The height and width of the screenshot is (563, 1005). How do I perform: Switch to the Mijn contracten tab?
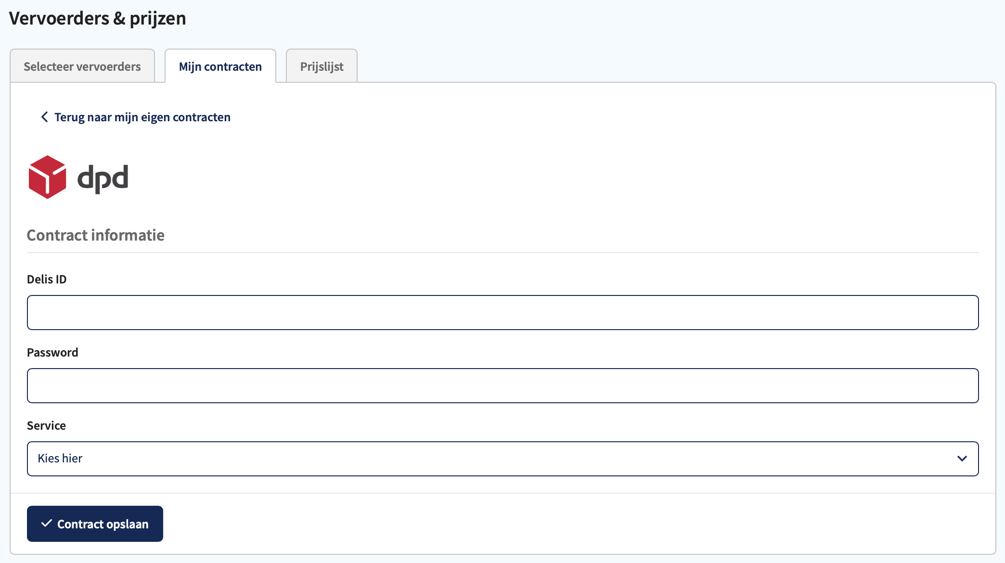220,66
